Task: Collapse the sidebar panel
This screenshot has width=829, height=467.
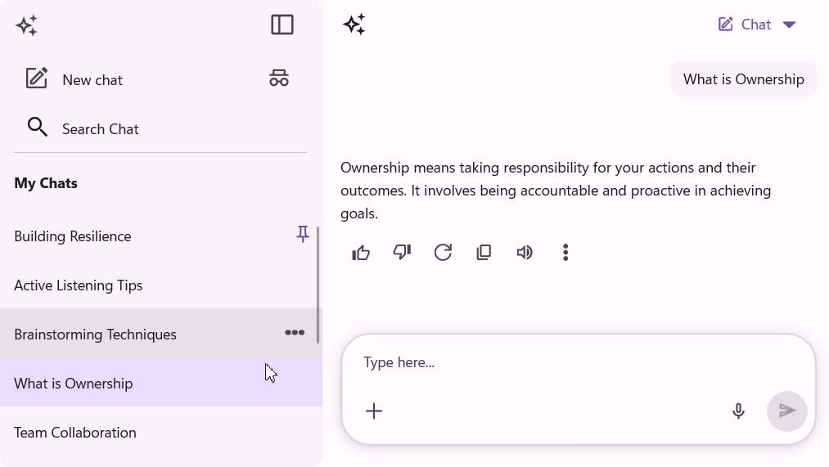Action: point(282,25)
